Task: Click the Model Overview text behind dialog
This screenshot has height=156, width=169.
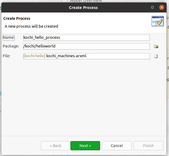Action: (x=86, y=1)
